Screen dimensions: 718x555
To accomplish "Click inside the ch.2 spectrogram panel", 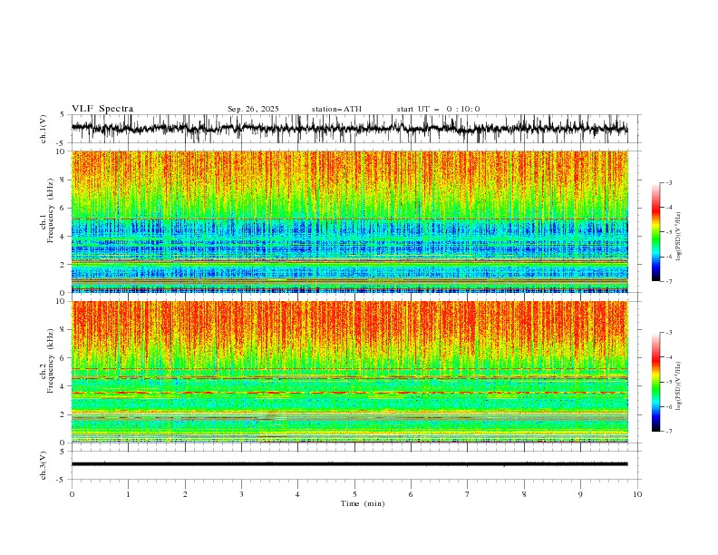I will coord(349,372).
